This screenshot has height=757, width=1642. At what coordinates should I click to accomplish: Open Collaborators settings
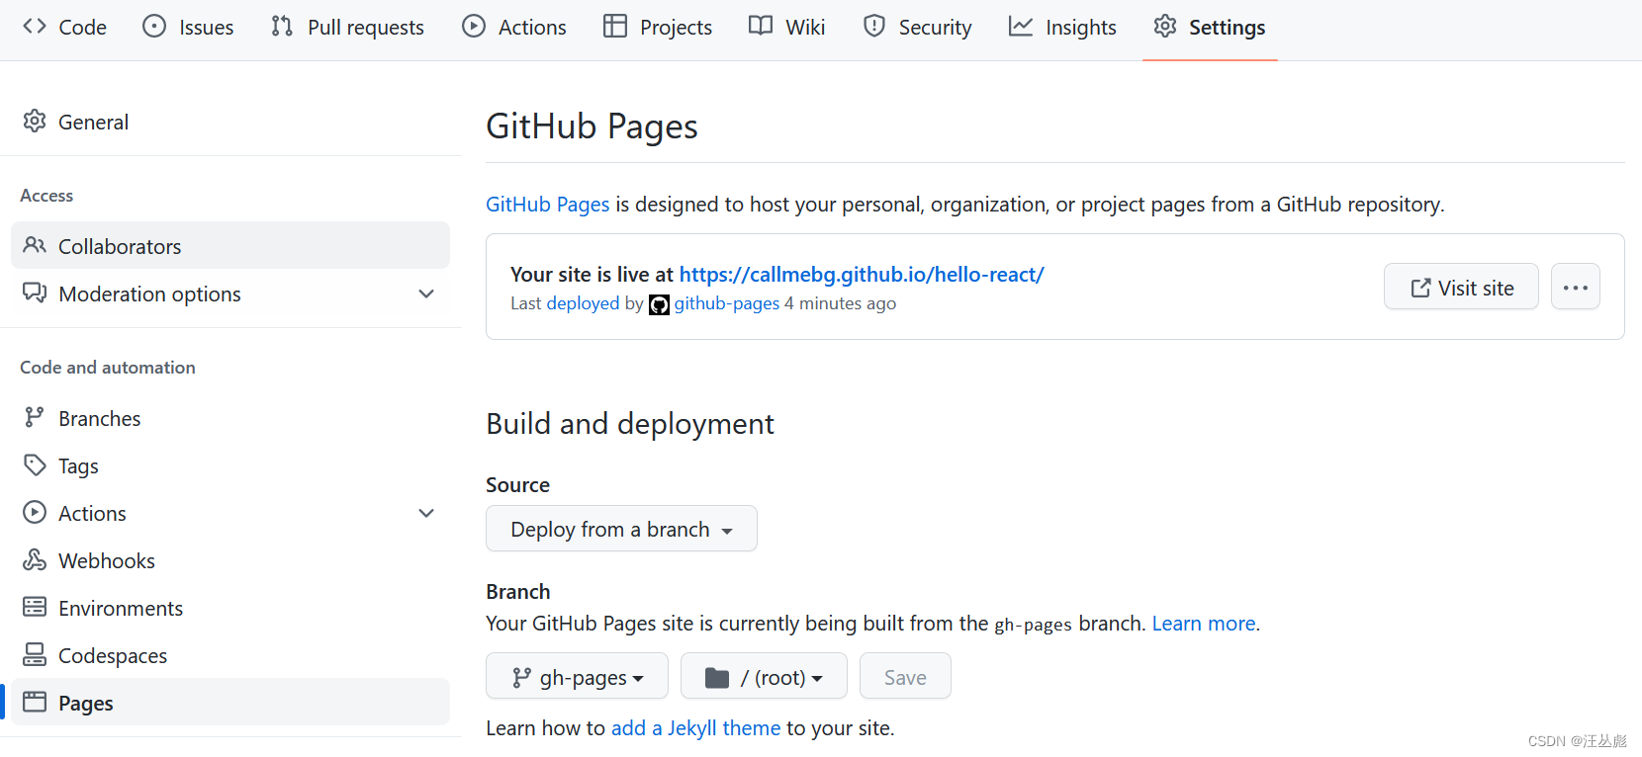click(230, 245)
